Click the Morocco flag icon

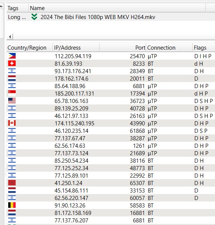click(12, 183)
